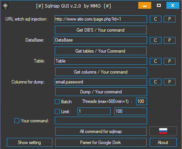
Task: Open All command for sqlmap
Action: point(101,131)
